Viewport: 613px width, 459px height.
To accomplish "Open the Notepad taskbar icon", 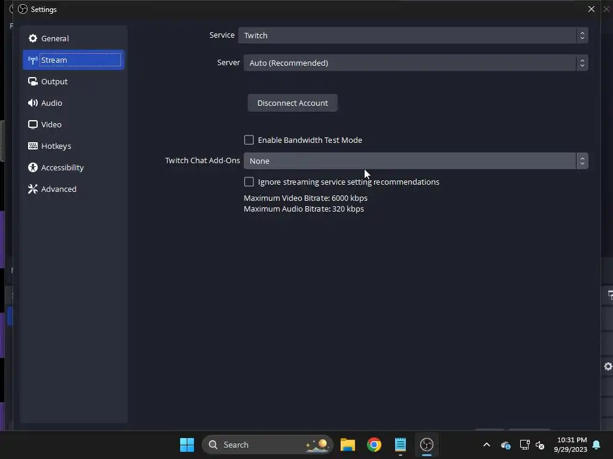I will 400,445.
